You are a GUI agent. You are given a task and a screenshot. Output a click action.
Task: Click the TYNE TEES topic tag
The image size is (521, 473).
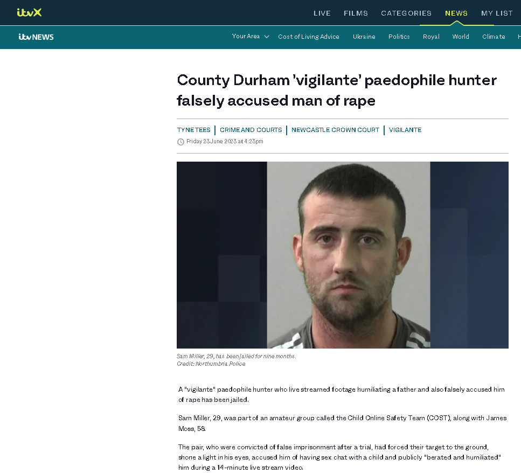pos(194,130)
